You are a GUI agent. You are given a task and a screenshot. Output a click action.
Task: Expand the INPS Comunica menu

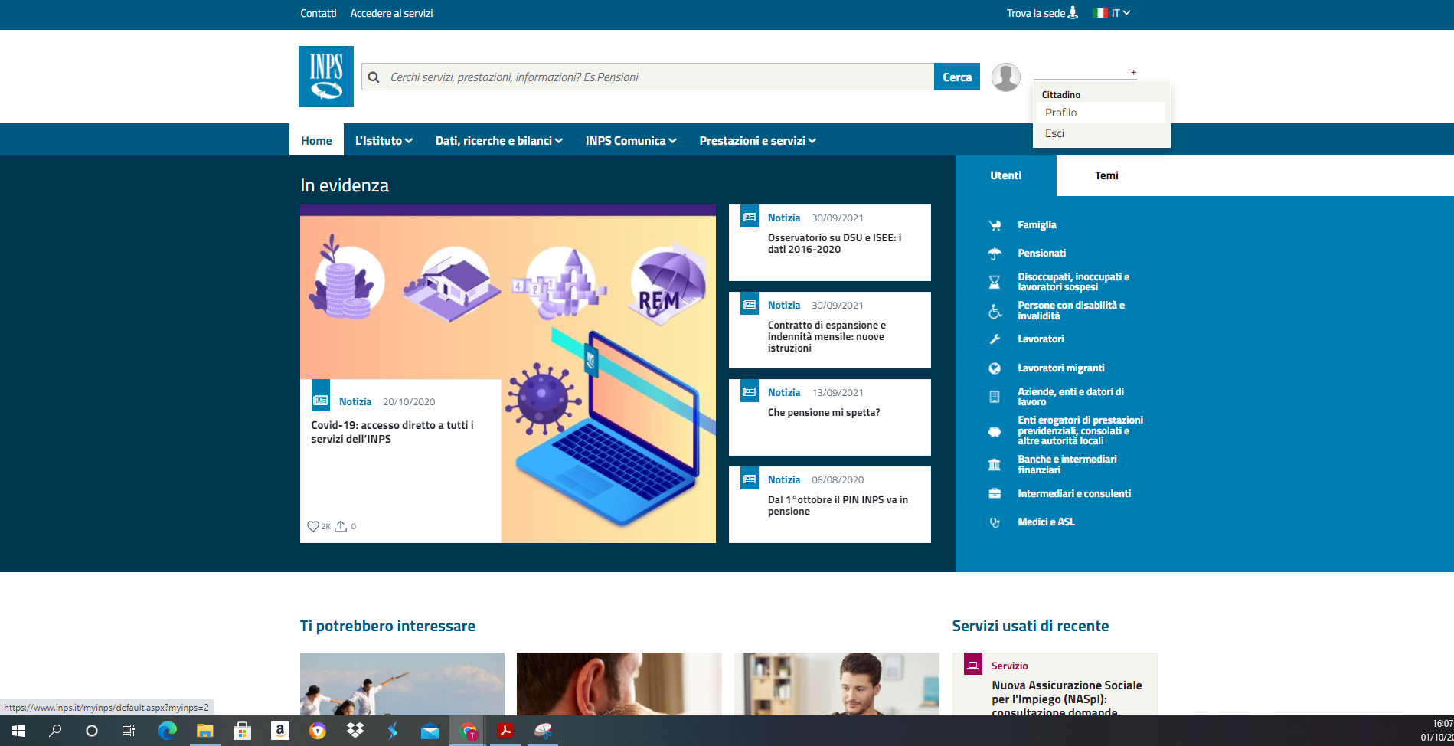(x=631, y=141)
